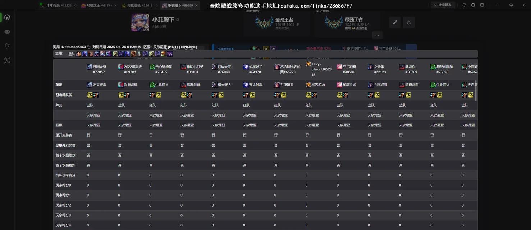Close the 鸟鸣之王 #61571 tab

coord(115,5)
